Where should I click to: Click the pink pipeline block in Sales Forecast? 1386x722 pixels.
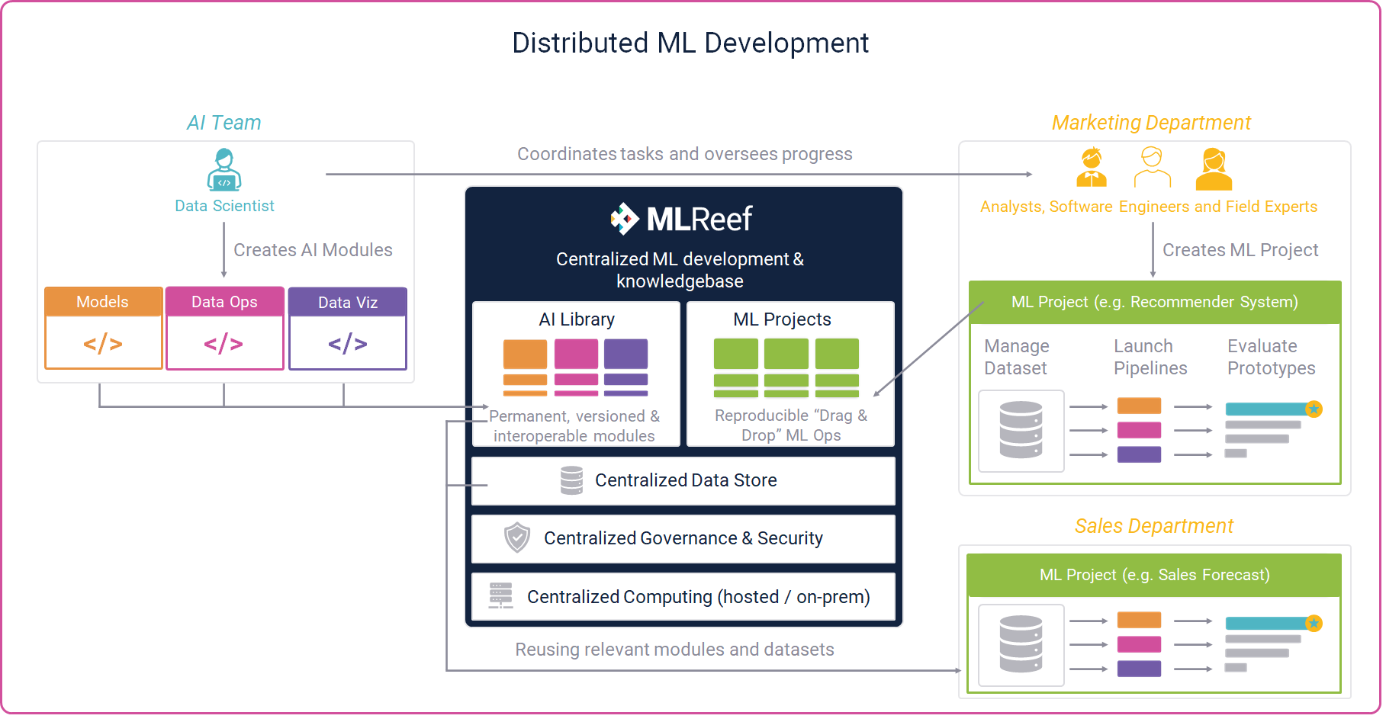tap(1139, 644)
